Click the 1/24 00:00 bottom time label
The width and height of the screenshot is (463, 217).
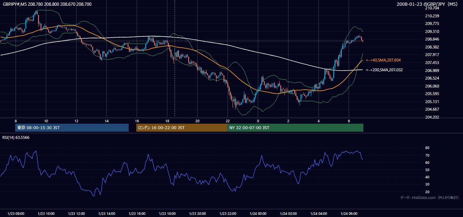pos(258,214)
